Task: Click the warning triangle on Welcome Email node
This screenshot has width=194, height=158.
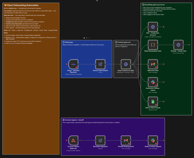Action: [156, 67]
